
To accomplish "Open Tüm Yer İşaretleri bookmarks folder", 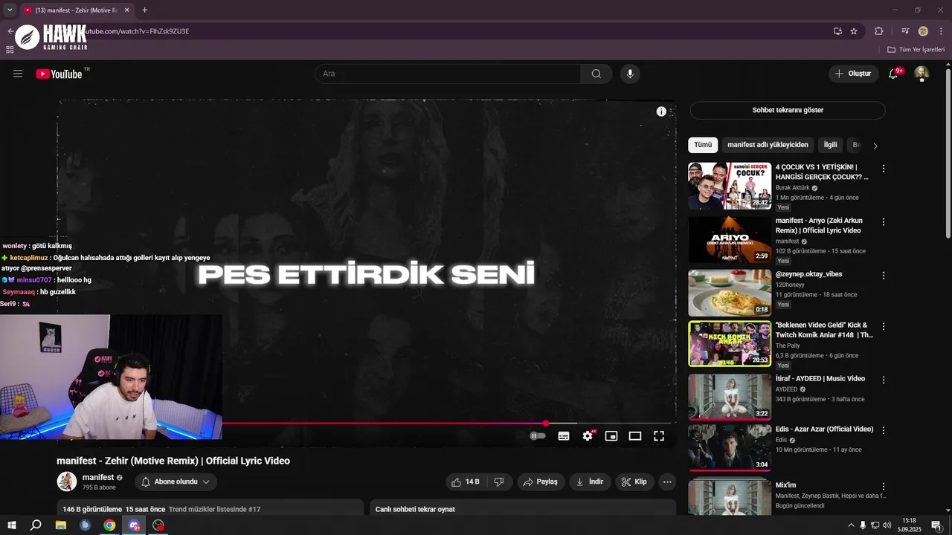I will click(916, 50).
